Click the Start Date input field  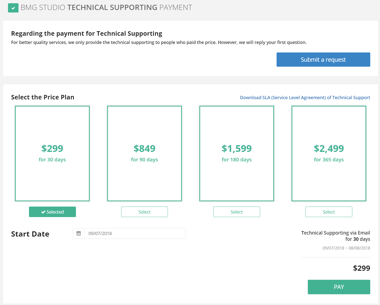point(135,233)
